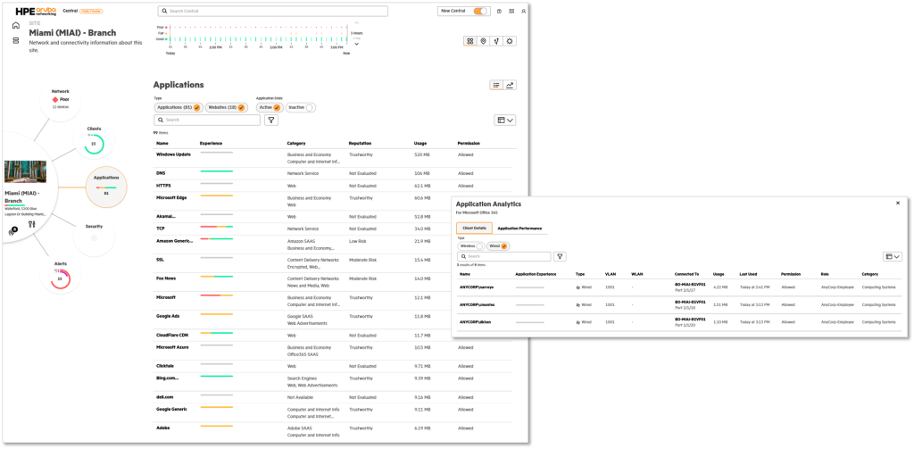Screen dimensions: 914x449
Task: Open the Clients donut bubble
Action: 94,140
